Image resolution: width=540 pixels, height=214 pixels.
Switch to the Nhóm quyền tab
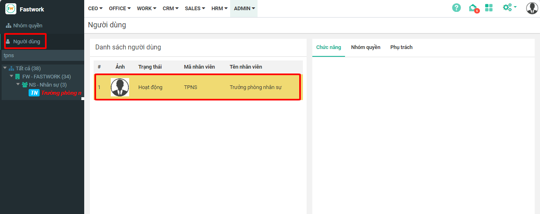365,47
